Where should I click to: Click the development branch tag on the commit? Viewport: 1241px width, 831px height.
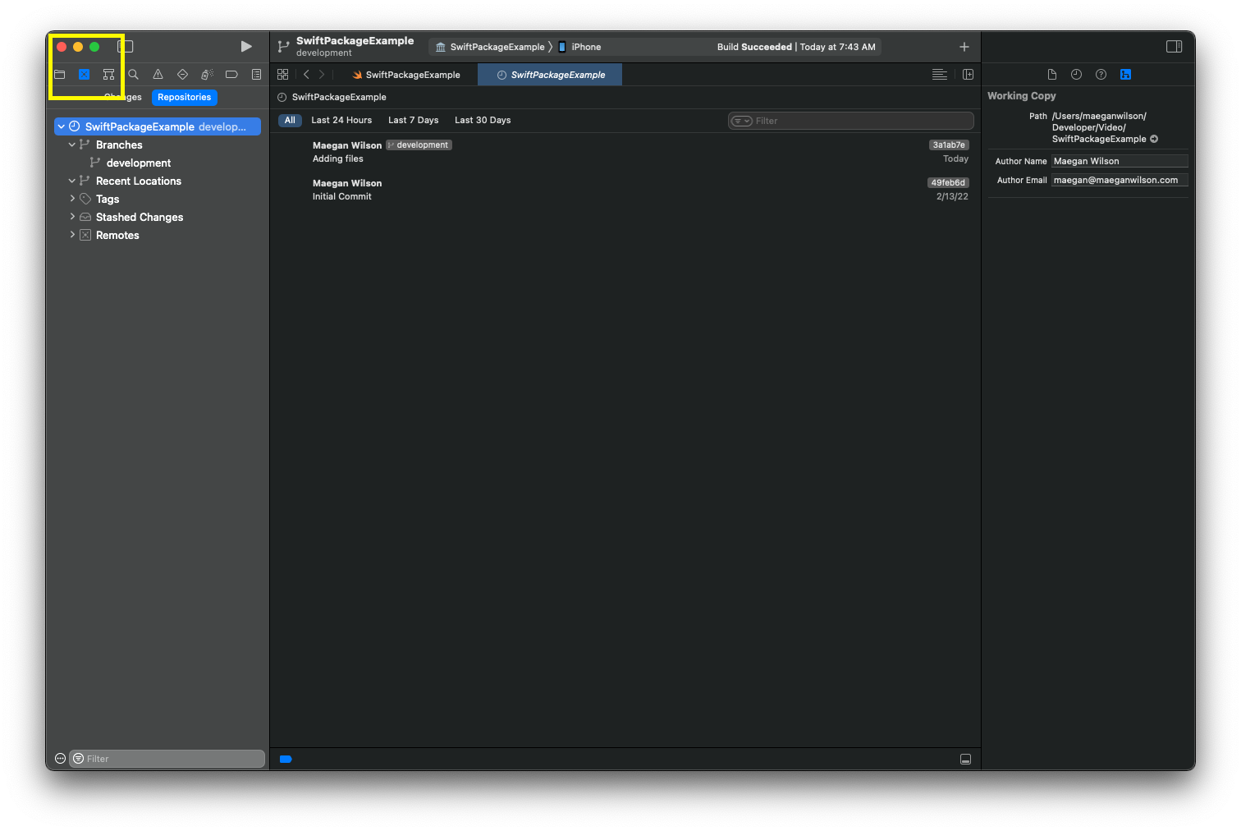click(419, 145)
